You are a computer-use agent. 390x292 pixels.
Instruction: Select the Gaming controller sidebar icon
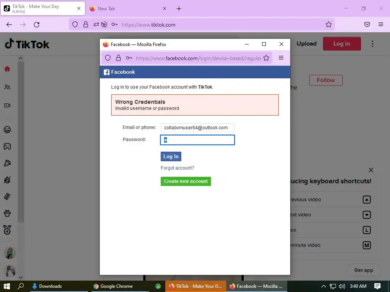pyautogui.click(x=7, y=146)
